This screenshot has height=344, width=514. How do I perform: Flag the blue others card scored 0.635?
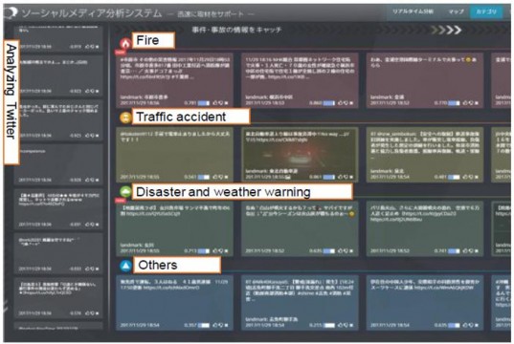coord(477,325)
